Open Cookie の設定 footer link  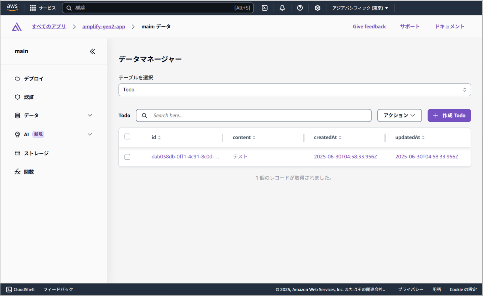[463, 289]
